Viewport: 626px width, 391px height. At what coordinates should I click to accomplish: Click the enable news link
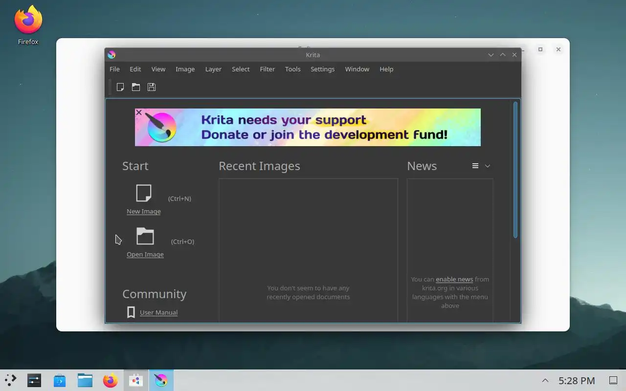454,280
